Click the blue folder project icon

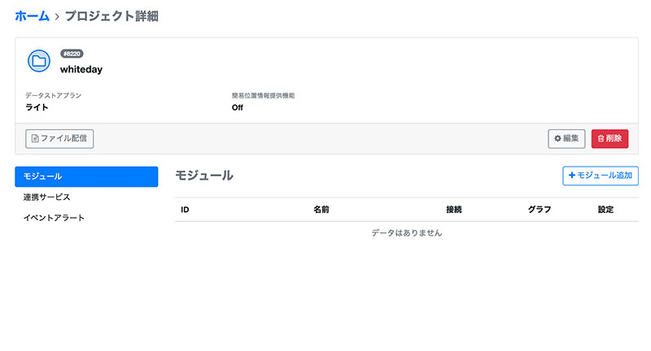[39, 61]
